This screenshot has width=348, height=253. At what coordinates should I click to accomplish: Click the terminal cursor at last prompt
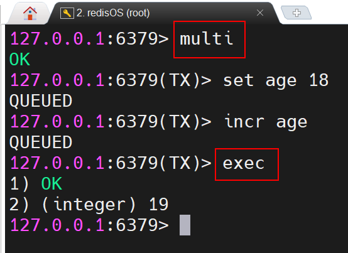tap(185, 225)
